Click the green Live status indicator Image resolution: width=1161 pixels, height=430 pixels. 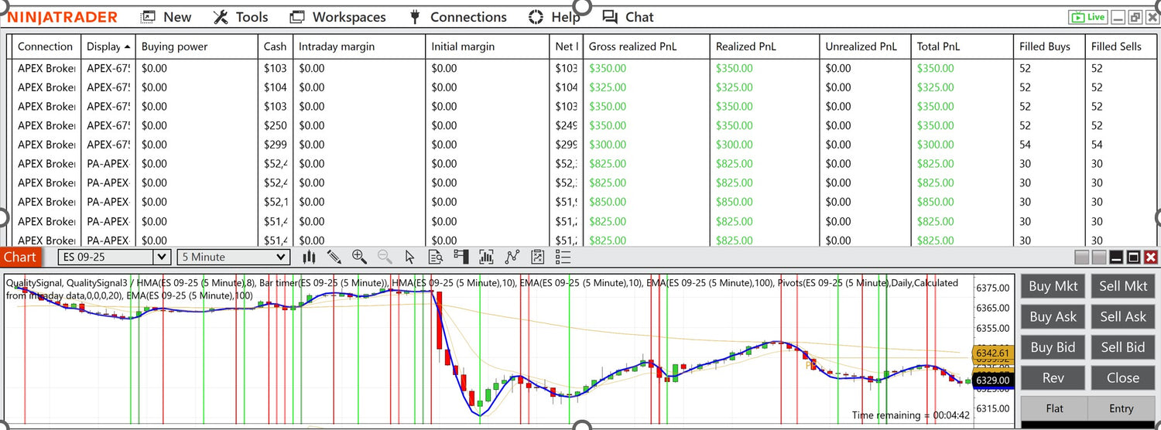click(1087, 17)
